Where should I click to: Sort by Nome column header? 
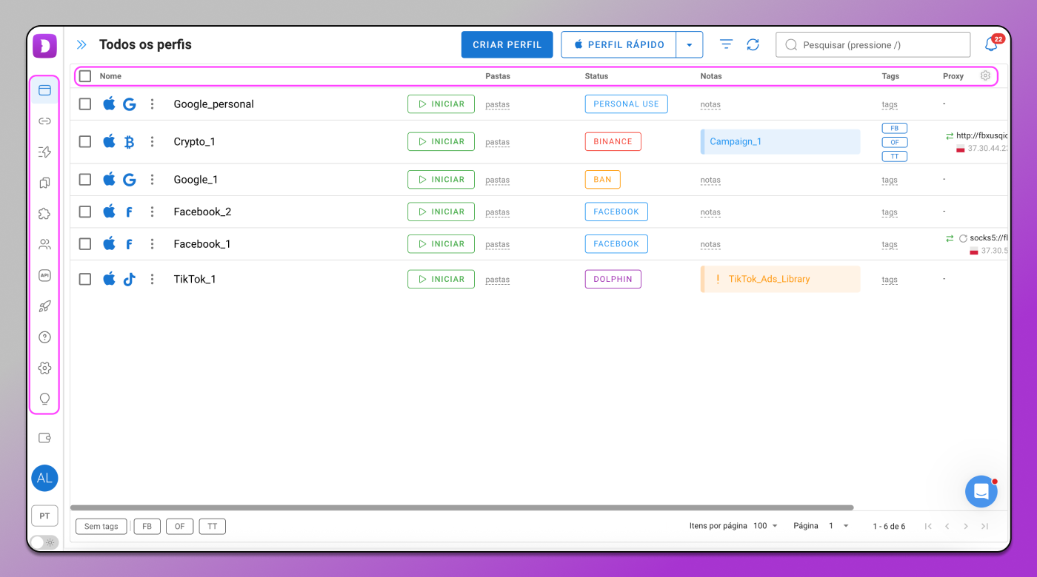point(110,76)
